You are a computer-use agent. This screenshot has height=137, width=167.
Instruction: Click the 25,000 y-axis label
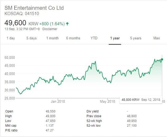pyautogui.click(x=10, y=98)
